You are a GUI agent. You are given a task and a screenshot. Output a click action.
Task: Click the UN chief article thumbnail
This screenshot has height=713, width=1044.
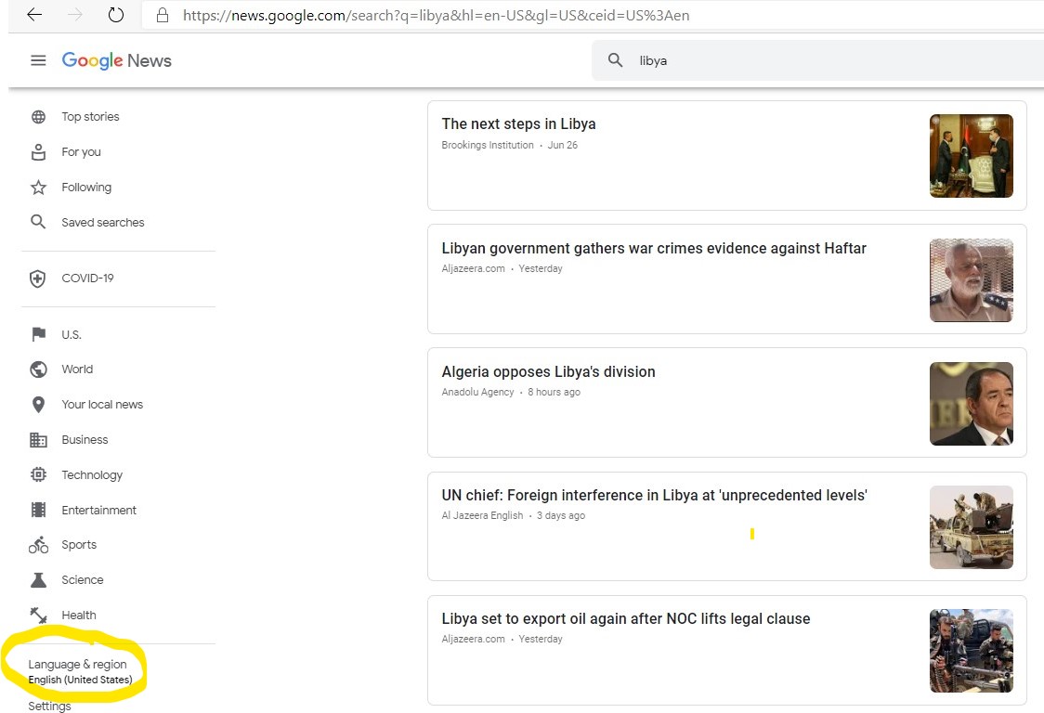pos(972,527)
